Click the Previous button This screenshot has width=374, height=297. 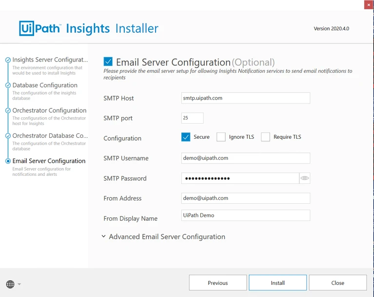coord(218,283)
